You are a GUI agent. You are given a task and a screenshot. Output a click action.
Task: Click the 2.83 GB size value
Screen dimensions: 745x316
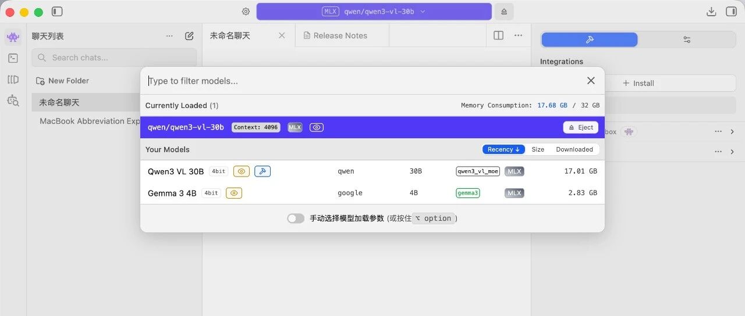583,193
